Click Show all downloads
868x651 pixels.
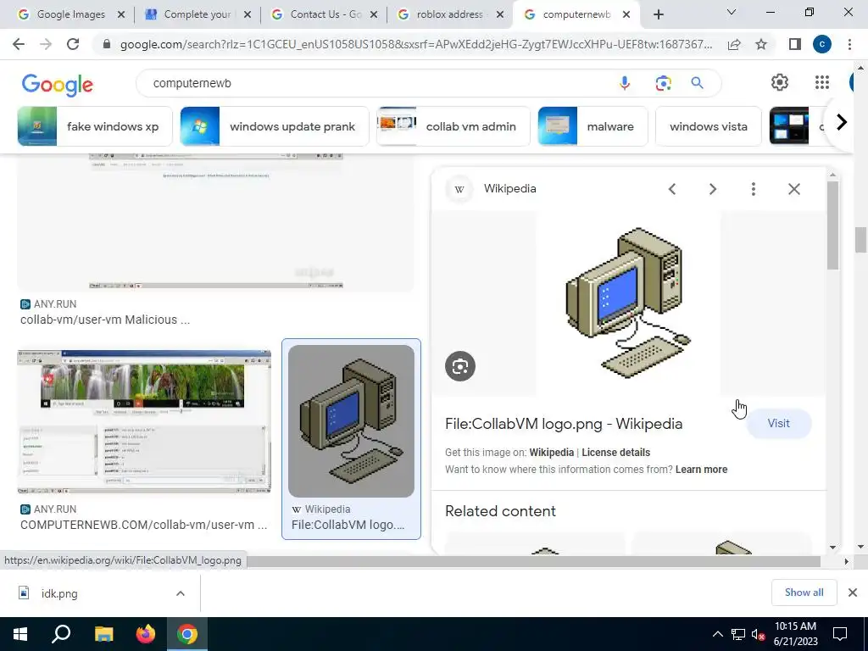(x=804, y=593)
